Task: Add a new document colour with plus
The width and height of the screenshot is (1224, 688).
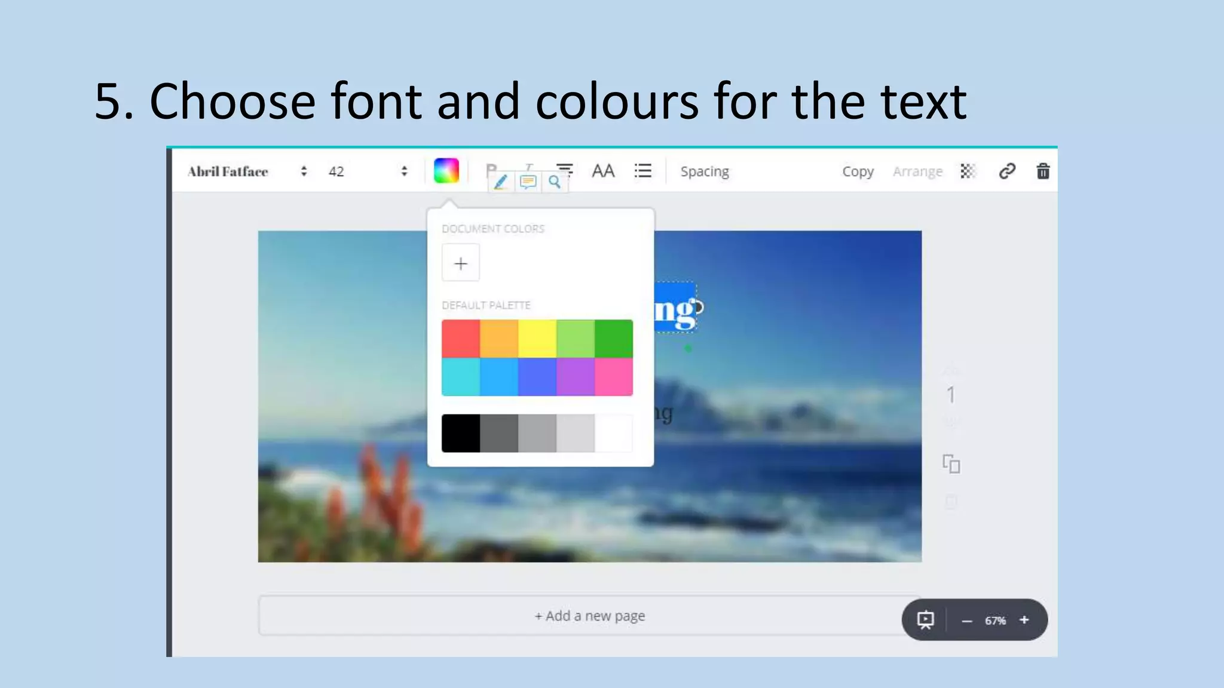Action: click(460, 263)
